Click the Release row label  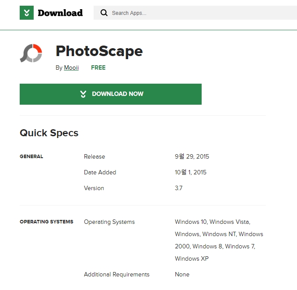94,156
